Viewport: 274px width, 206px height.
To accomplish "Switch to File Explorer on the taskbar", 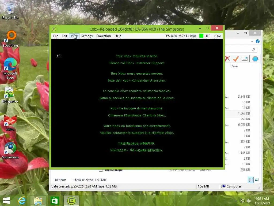I will tap(38, 201).
